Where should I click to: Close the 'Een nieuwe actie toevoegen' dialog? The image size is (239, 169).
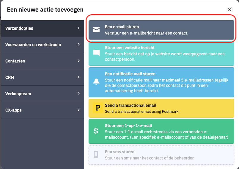coord(230,10)
